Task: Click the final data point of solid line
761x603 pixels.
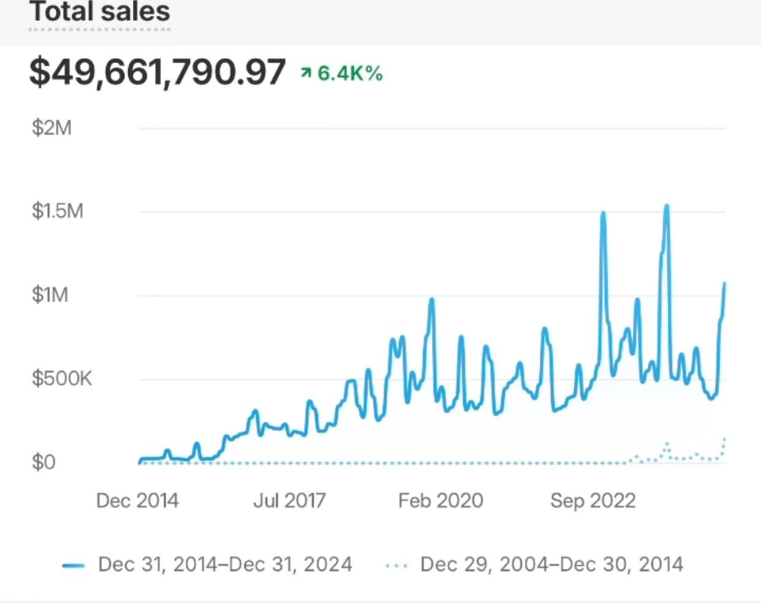Action: [725, 284]
